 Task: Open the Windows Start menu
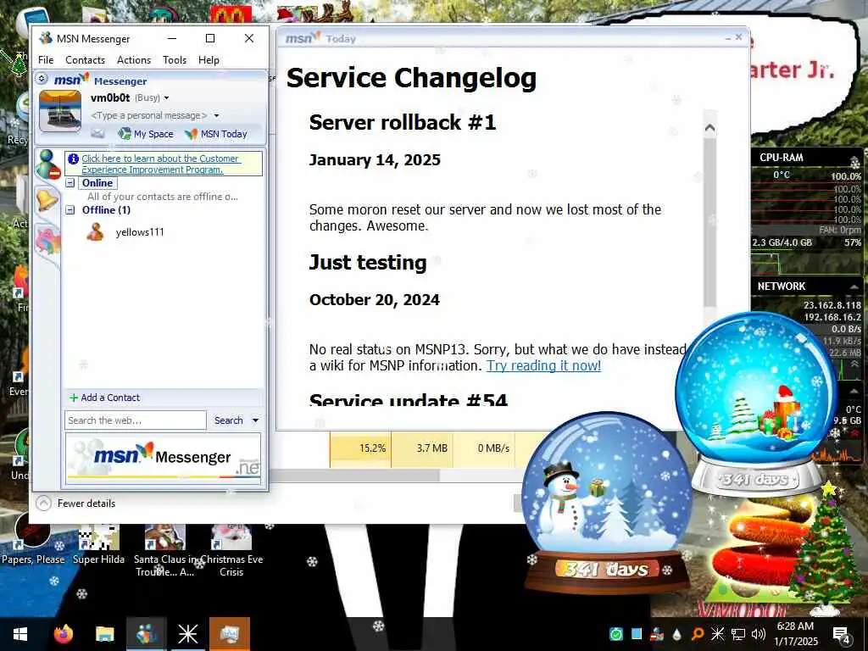pyautogui.click(x=20, y=634)
